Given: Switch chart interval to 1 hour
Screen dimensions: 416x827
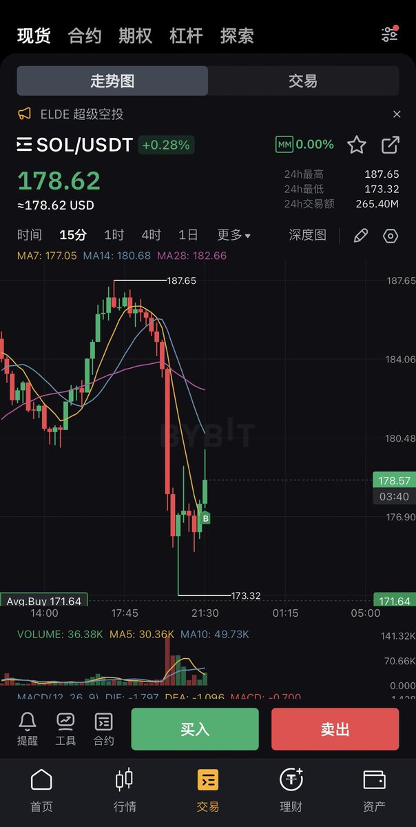Looking at the screenshot, I should point(114,235).
